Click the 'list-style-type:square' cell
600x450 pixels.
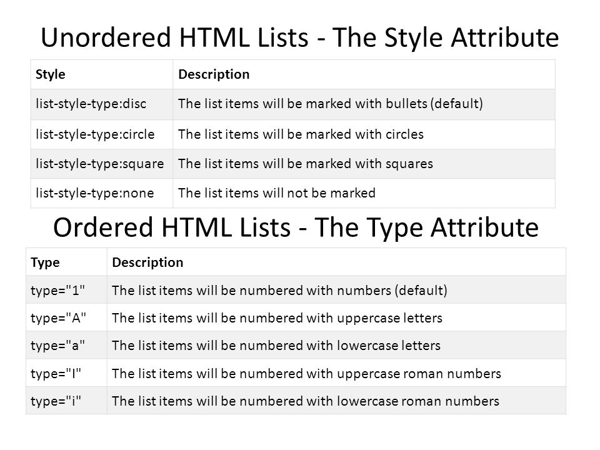(x=102, y=164)
